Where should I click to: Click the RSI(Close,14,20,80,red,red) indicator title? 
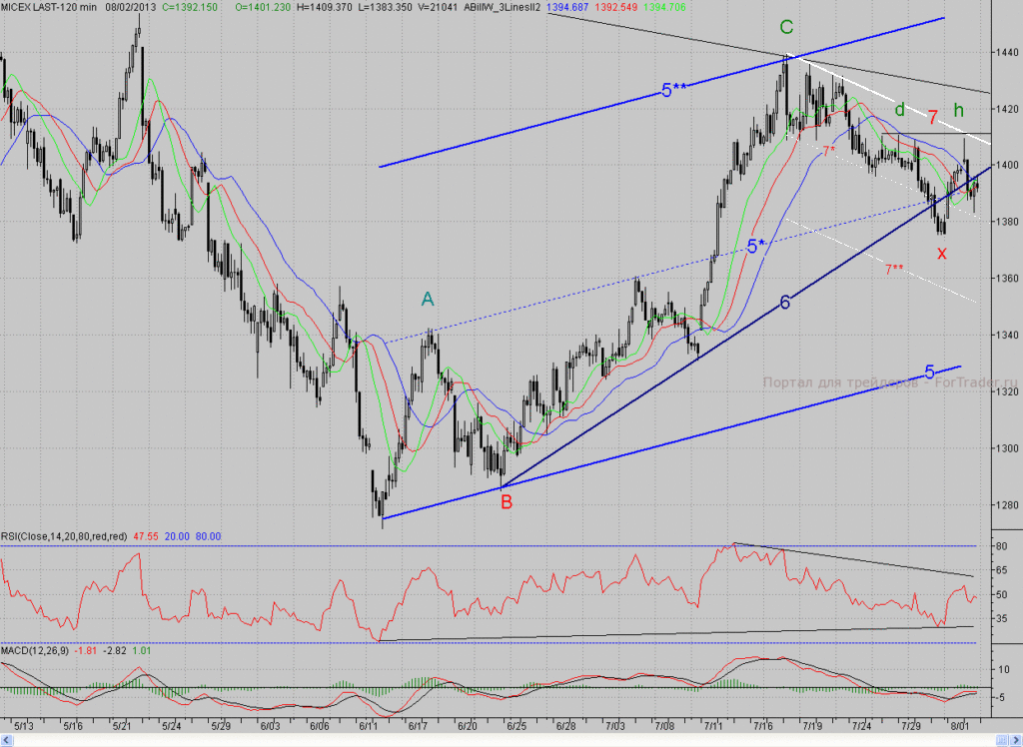pyautogui.click(x=64, y=536)
